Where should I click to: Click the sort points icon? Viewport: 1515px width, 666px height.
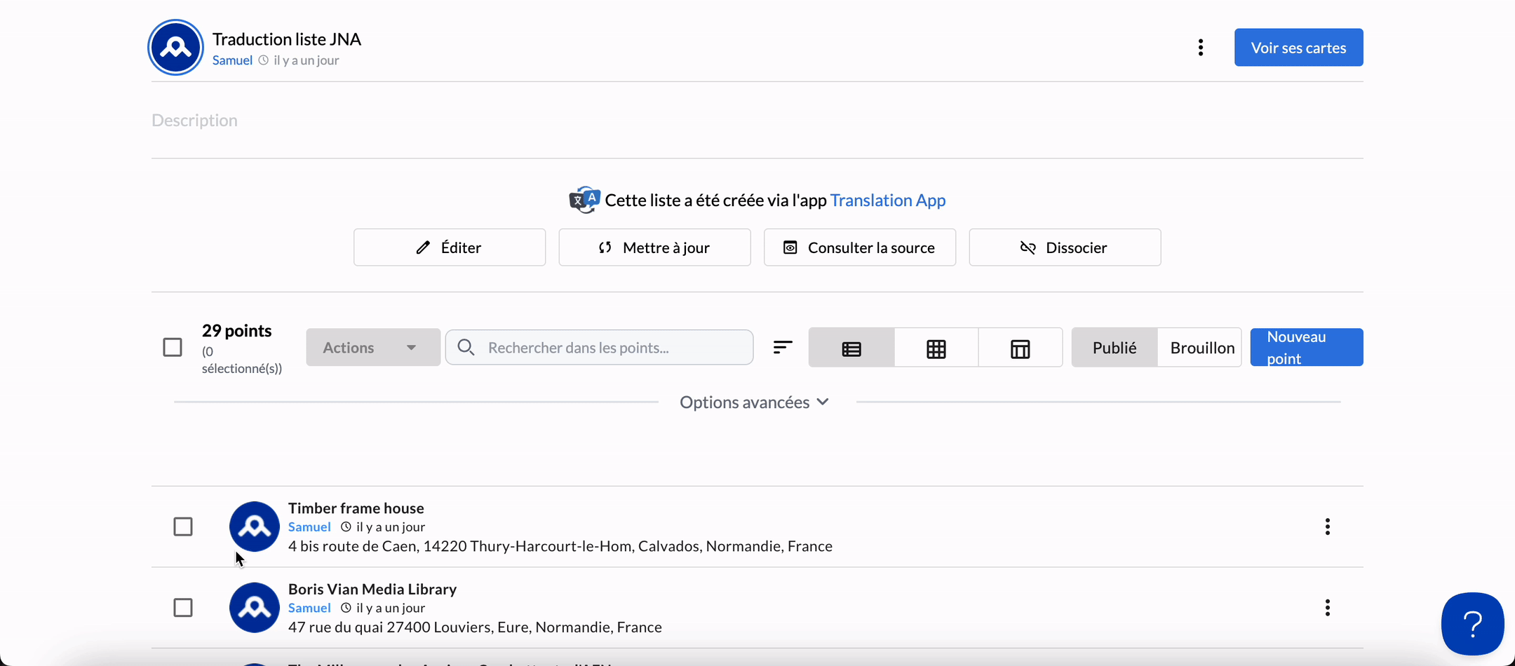click(783, 347)
